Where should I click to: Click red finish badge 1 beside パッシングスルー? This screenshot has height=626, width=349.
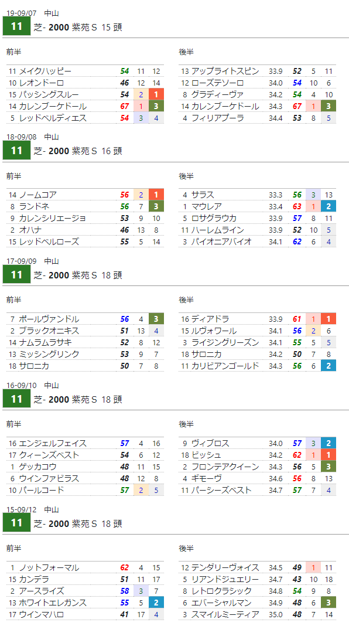pyautogui.click(x=156, y=94)
